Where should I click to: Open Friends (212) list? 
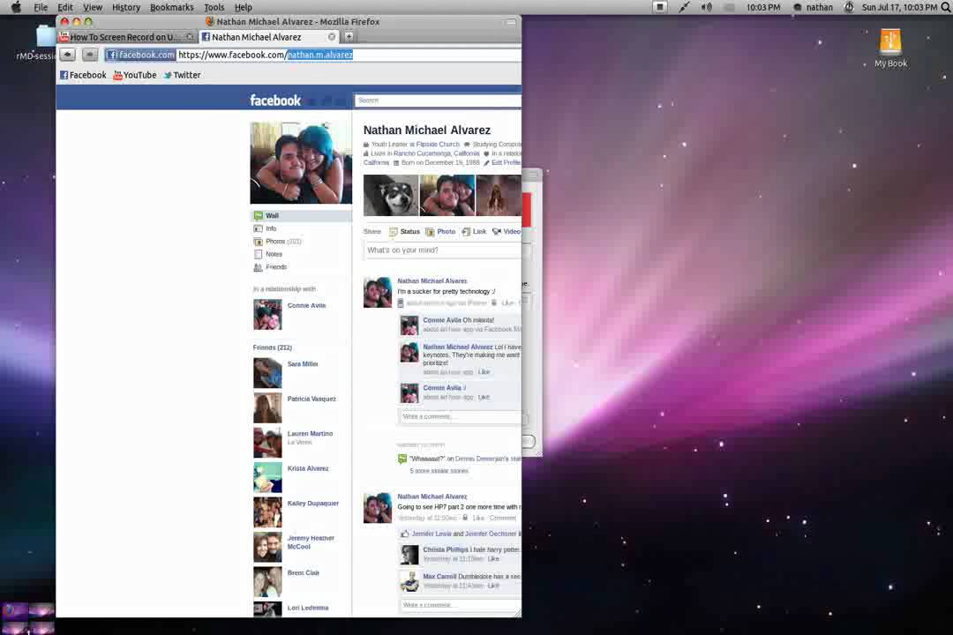click(273, 347)
